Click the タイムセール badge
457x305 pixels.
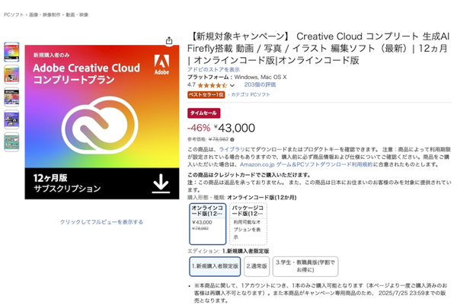[203, 113]
